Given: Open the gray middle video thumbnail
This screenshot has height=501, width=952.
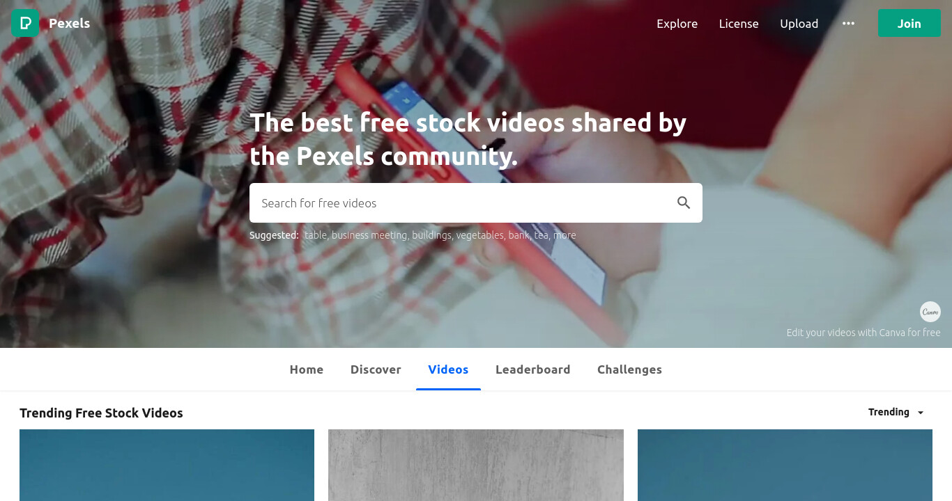Looking at the screenshot, I should point(476,465).
